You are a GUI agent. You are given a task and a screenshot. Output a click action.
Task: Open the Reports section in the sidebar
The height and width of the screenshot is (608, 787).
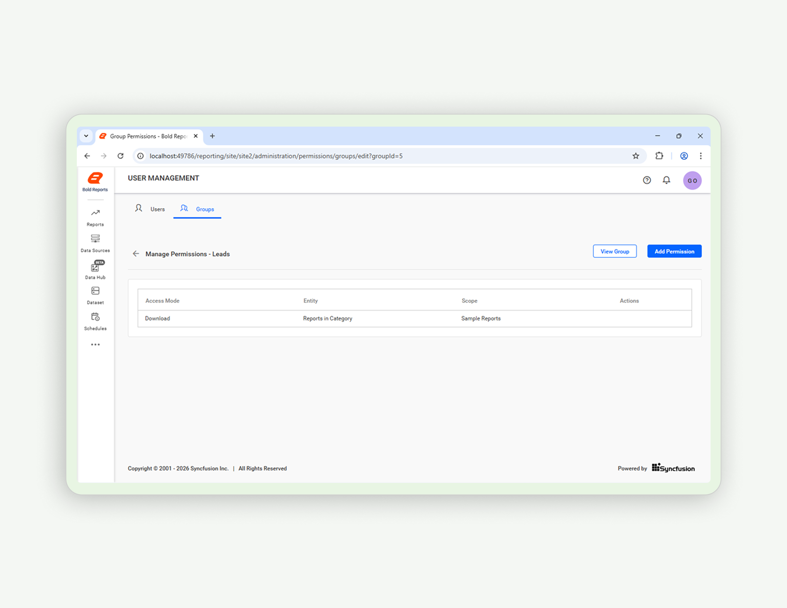[95, 216]
